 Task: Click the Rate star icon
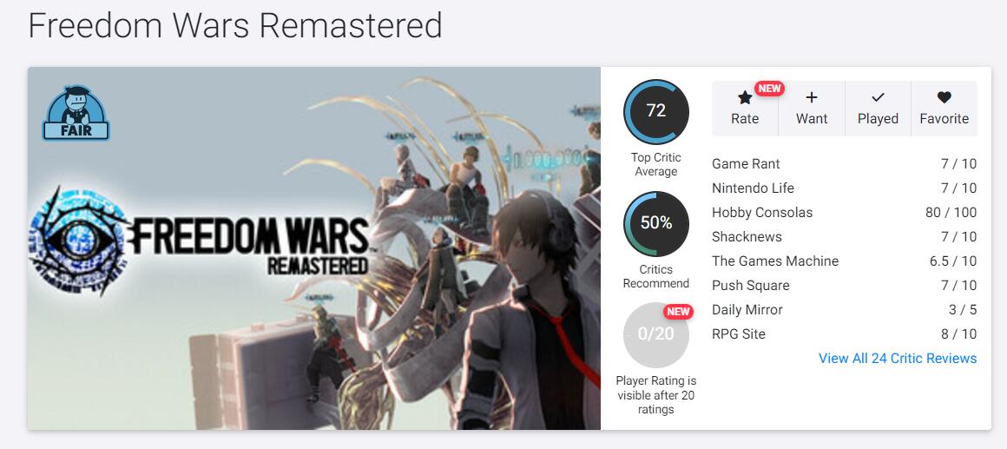(745, 98)
